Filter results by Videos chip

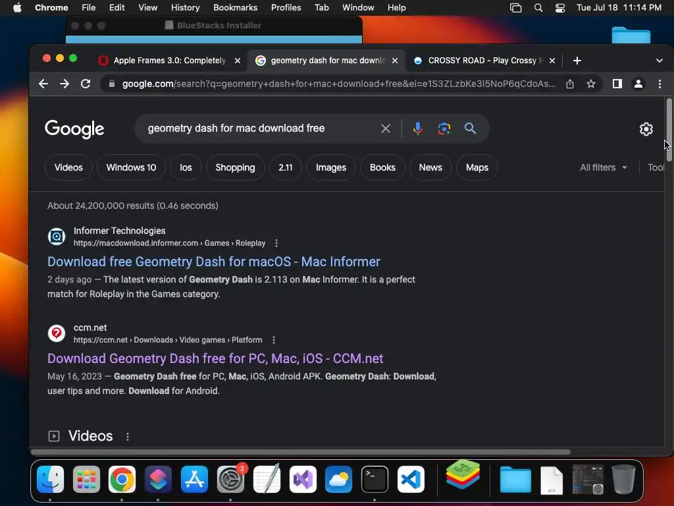(x=68, y=167)
